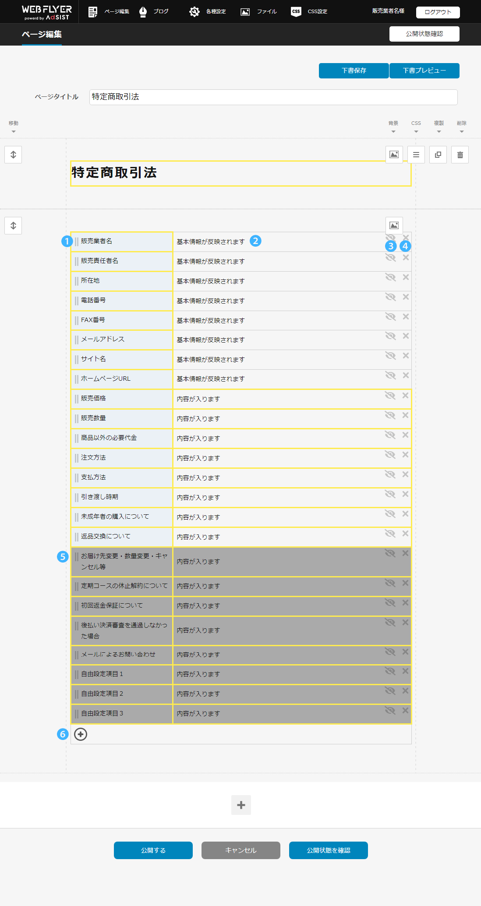The image size is (481, 906).
Task: Open CSS settings icon for title block
Action: 416,155
